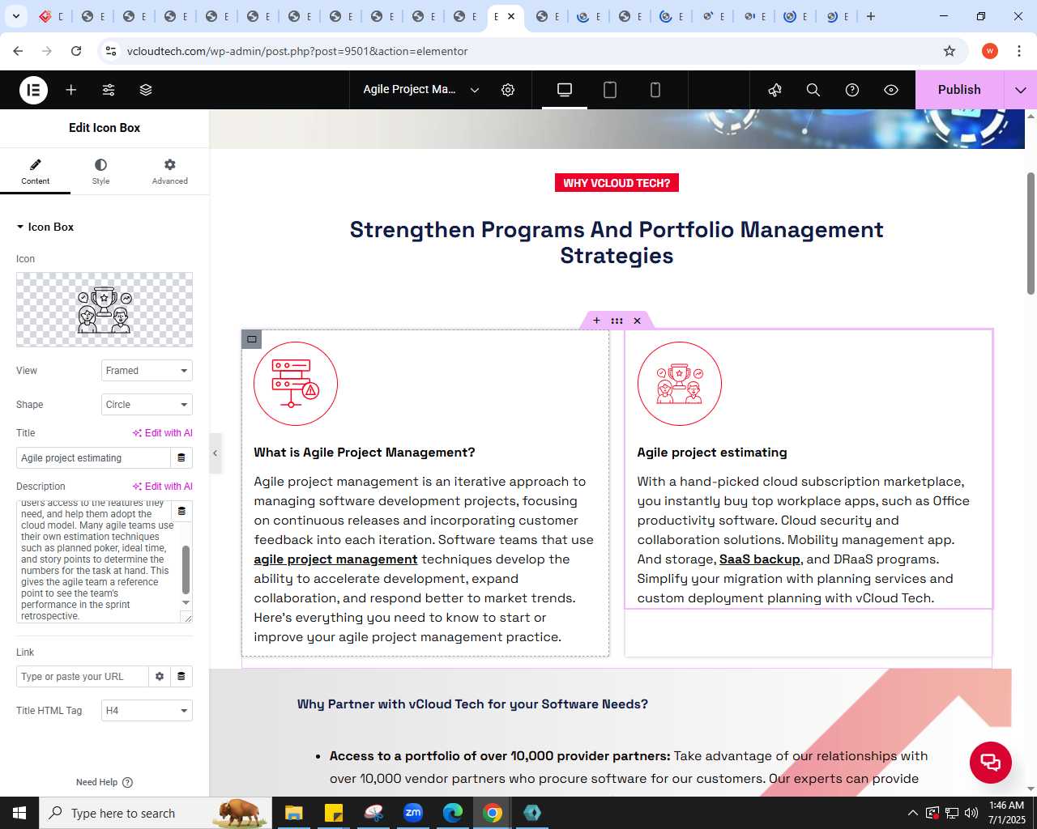This screenshot has width=1037, height=829.
Task: Select the WHY VCLOUD TECH? red label
Action: coord(617,183)
